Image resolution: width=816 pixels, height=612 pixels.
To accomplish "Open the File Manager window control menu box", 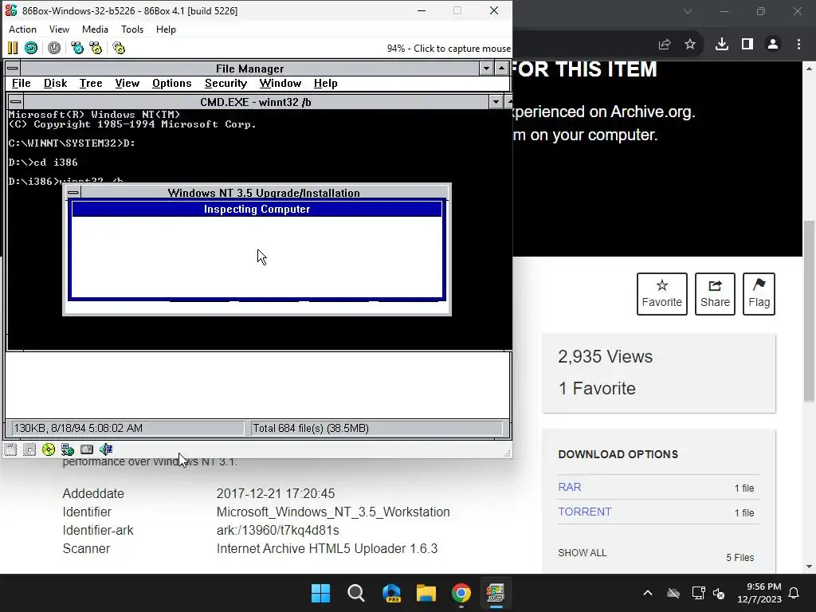I will (x=13, y=69).
